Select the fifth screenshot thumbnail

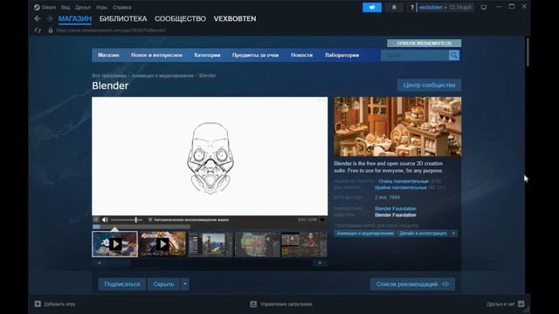click(x=304, y=244)
